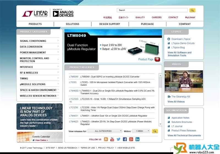220x154 pixels.
Task: Click the Analog Devices merger announcement banner
Action: tap(40, 117)
